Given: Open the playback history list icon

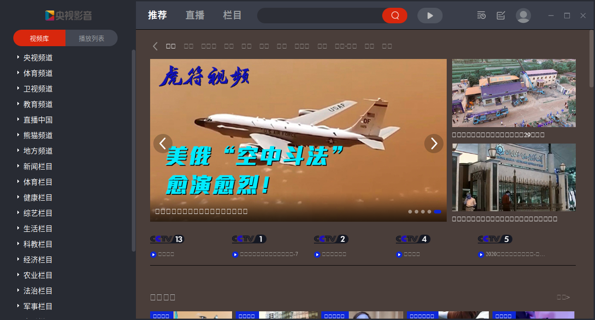Looking at the screenshot, I should (481, 16).
